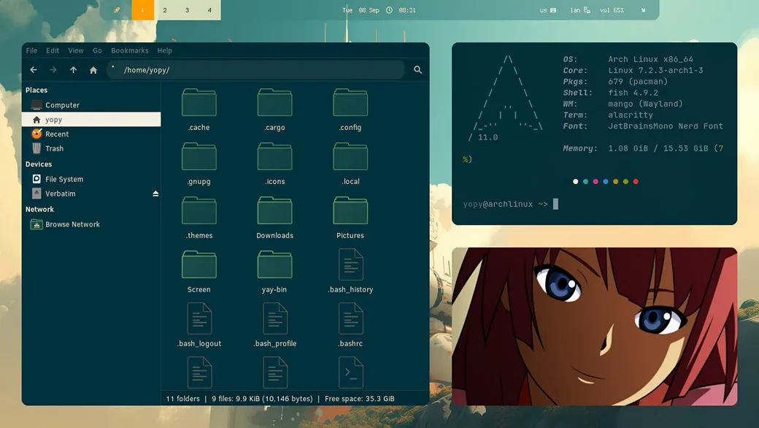Screen dimensions: 759x428
Task: Open the Verbatim device
Action: click(91, 194)
